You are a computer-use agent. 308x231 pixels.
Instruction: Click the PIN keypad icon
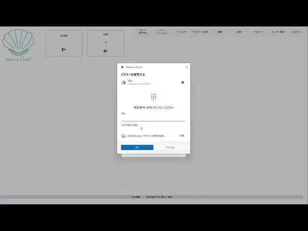click(x=154, y=97)
